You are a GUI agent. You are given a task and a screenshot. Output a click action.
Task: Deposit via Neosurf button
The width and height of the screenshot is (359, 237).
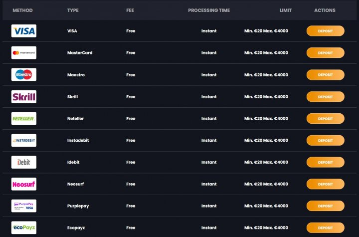click(325, 184)
